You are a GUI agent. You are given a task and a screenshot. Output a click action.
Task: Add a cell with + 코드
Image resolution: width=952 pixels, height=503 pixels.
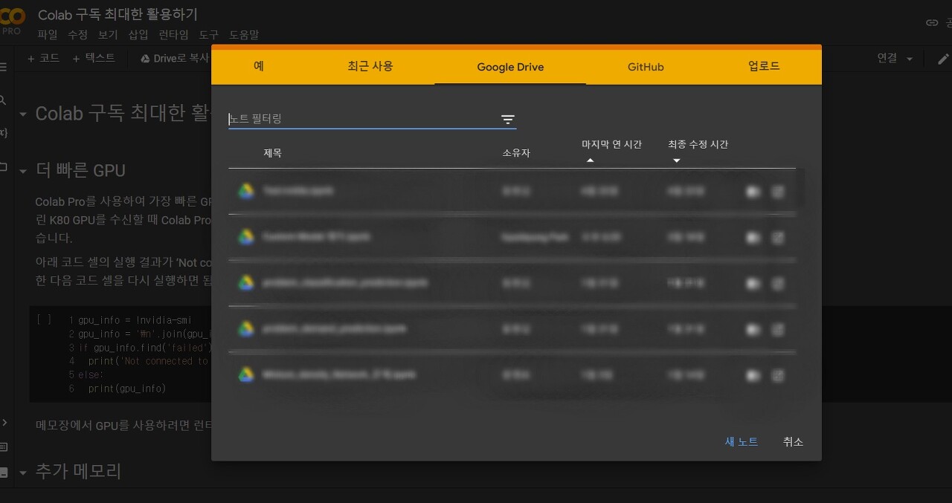pyautogui.click(x=43, y=58)
